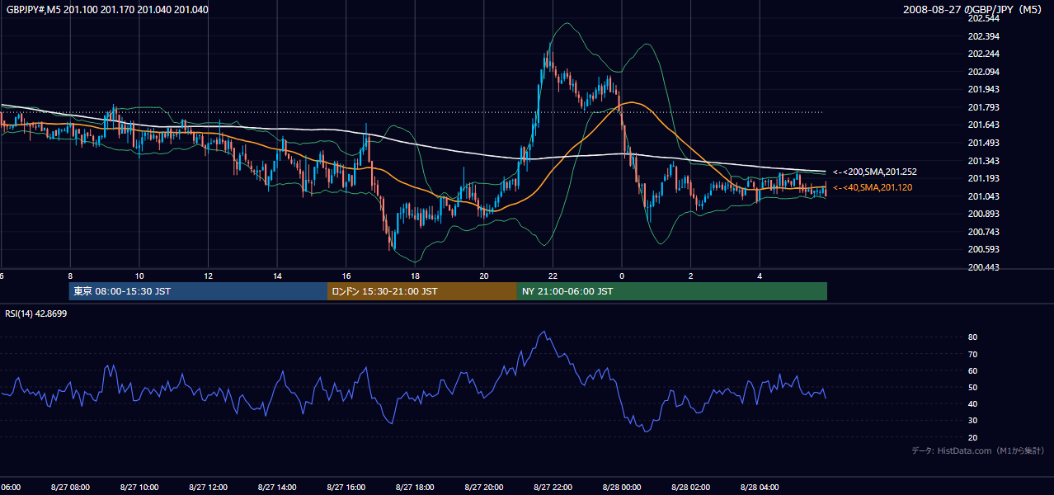Click the 200,SMA,201.252 moving average label
The width and height of the screenshot is (1054, 495).
(874, 172)
